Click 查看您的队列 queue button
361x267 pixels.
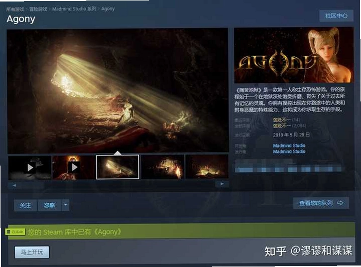tap(321, 203)
